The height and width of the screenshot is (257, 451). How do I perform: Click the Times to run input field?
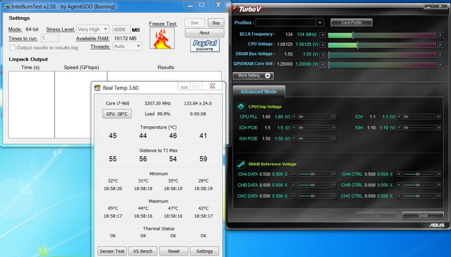click(50, 38)
